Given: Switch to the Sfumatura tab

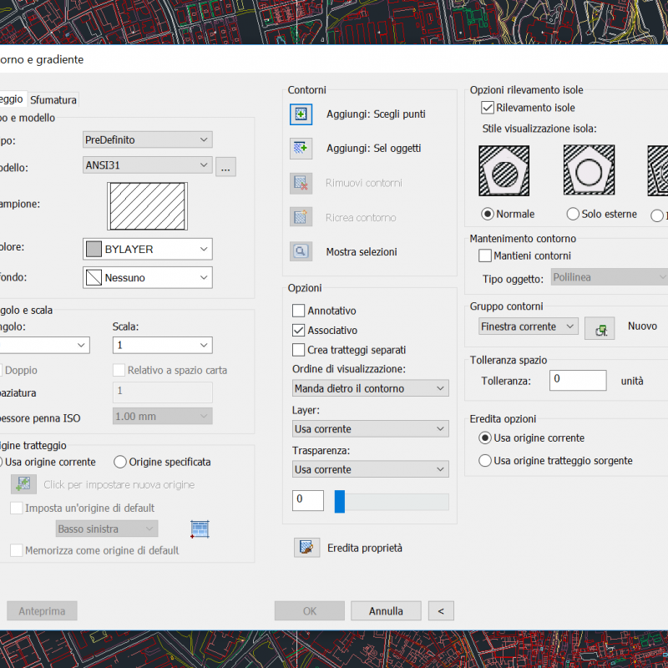Looking at the screenshot, I should pyautogui.click(x=53, y=100).
